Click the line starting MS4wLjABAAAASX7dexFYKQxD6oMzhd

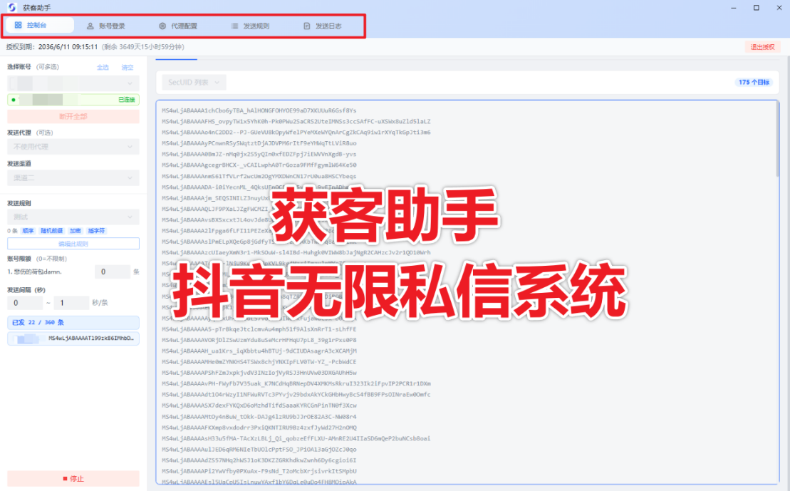pos(259,405)
